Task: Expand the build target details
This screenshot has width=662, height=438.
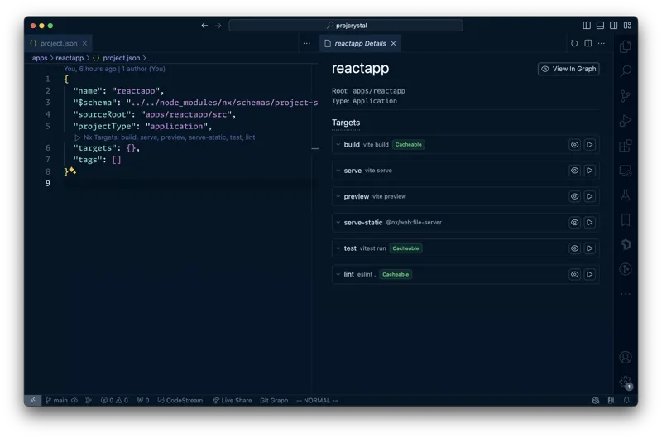Action: pos(338,145)
